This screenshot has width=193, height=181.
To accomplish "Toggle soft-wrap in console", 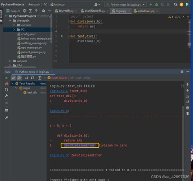I will point(187,96).
